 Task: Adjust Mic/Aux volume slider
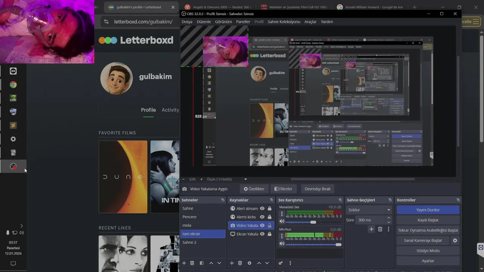point(314,244)
